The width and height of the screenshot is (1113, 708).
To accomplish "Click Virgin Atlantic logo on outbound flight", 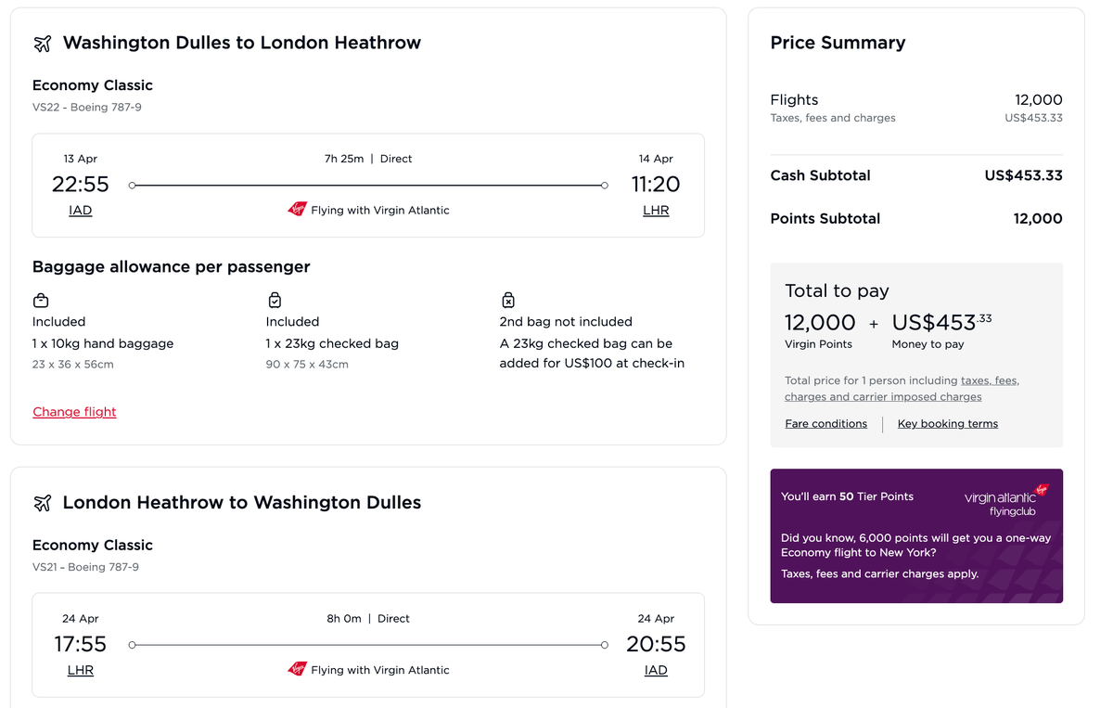I will [x=297, y=210].
